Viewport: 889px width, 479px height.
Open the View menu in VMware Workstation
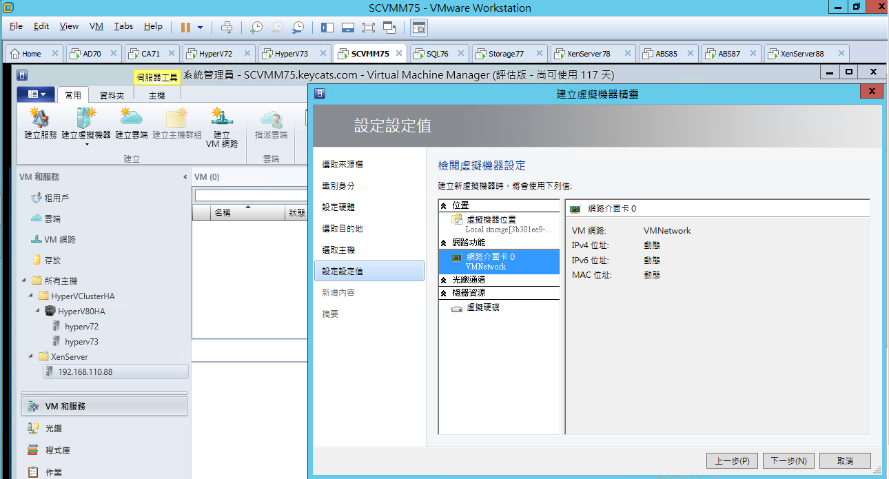coord(69,26)
